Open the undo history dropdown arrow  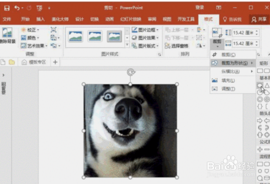(23, 8)
